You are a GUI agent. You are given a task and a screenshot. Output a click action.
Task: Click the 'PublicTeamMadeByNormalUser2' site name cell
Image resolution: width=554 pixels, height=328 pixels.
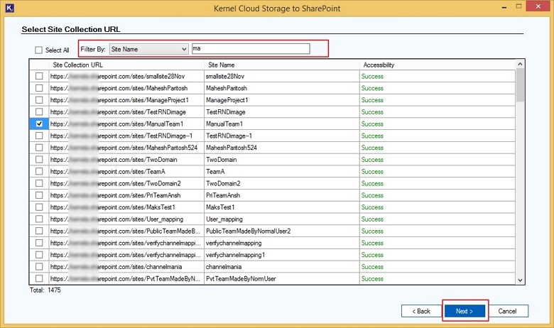(x=282, y=231)
